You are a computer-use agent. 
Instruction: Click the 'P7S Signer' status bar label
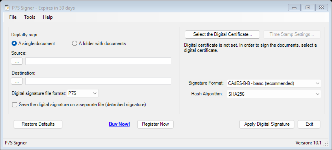16,143
